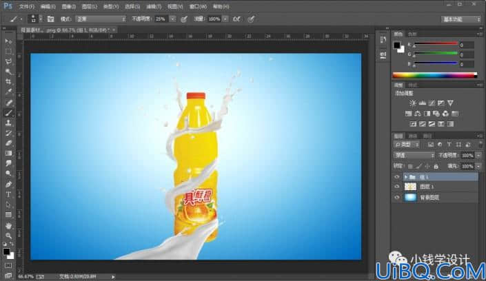486x281 pixels.
Task: Open the 图像(I) menu
Action: 68,6
